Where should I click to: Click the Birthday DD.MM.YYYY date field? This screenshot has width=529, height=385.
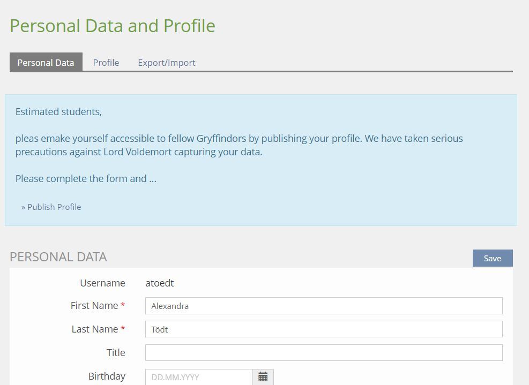point(198,377)
